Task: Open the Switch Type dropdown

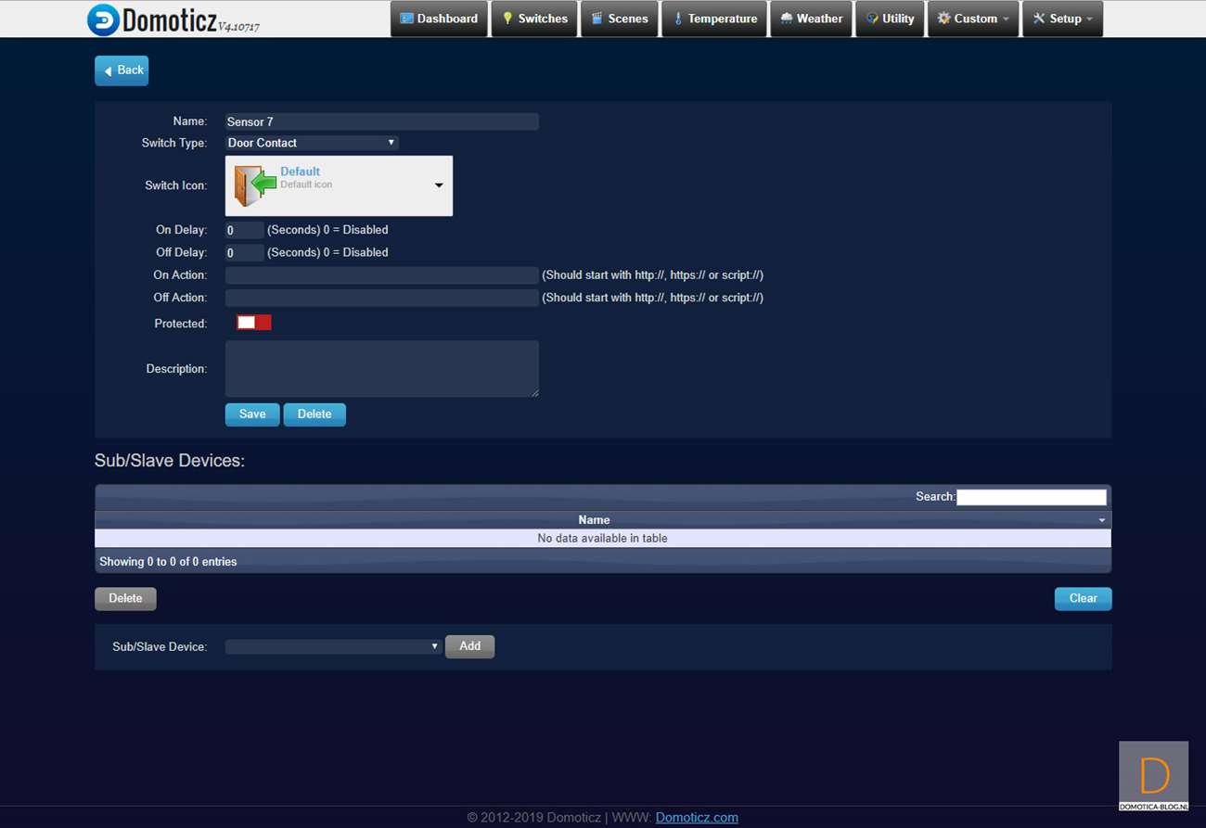Action: coord(312,143)
